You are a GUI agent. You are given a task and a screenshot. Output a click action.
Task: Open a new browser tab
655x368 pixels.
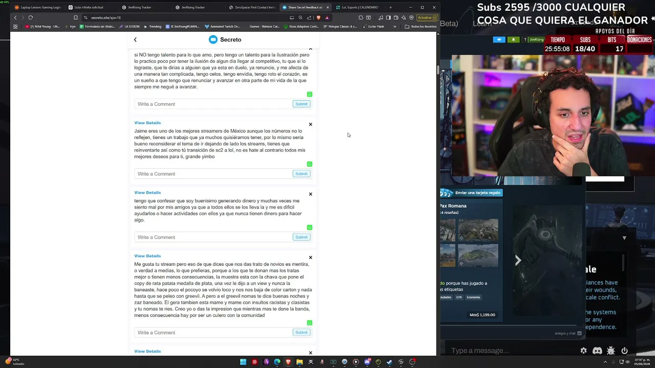point(390,7)
